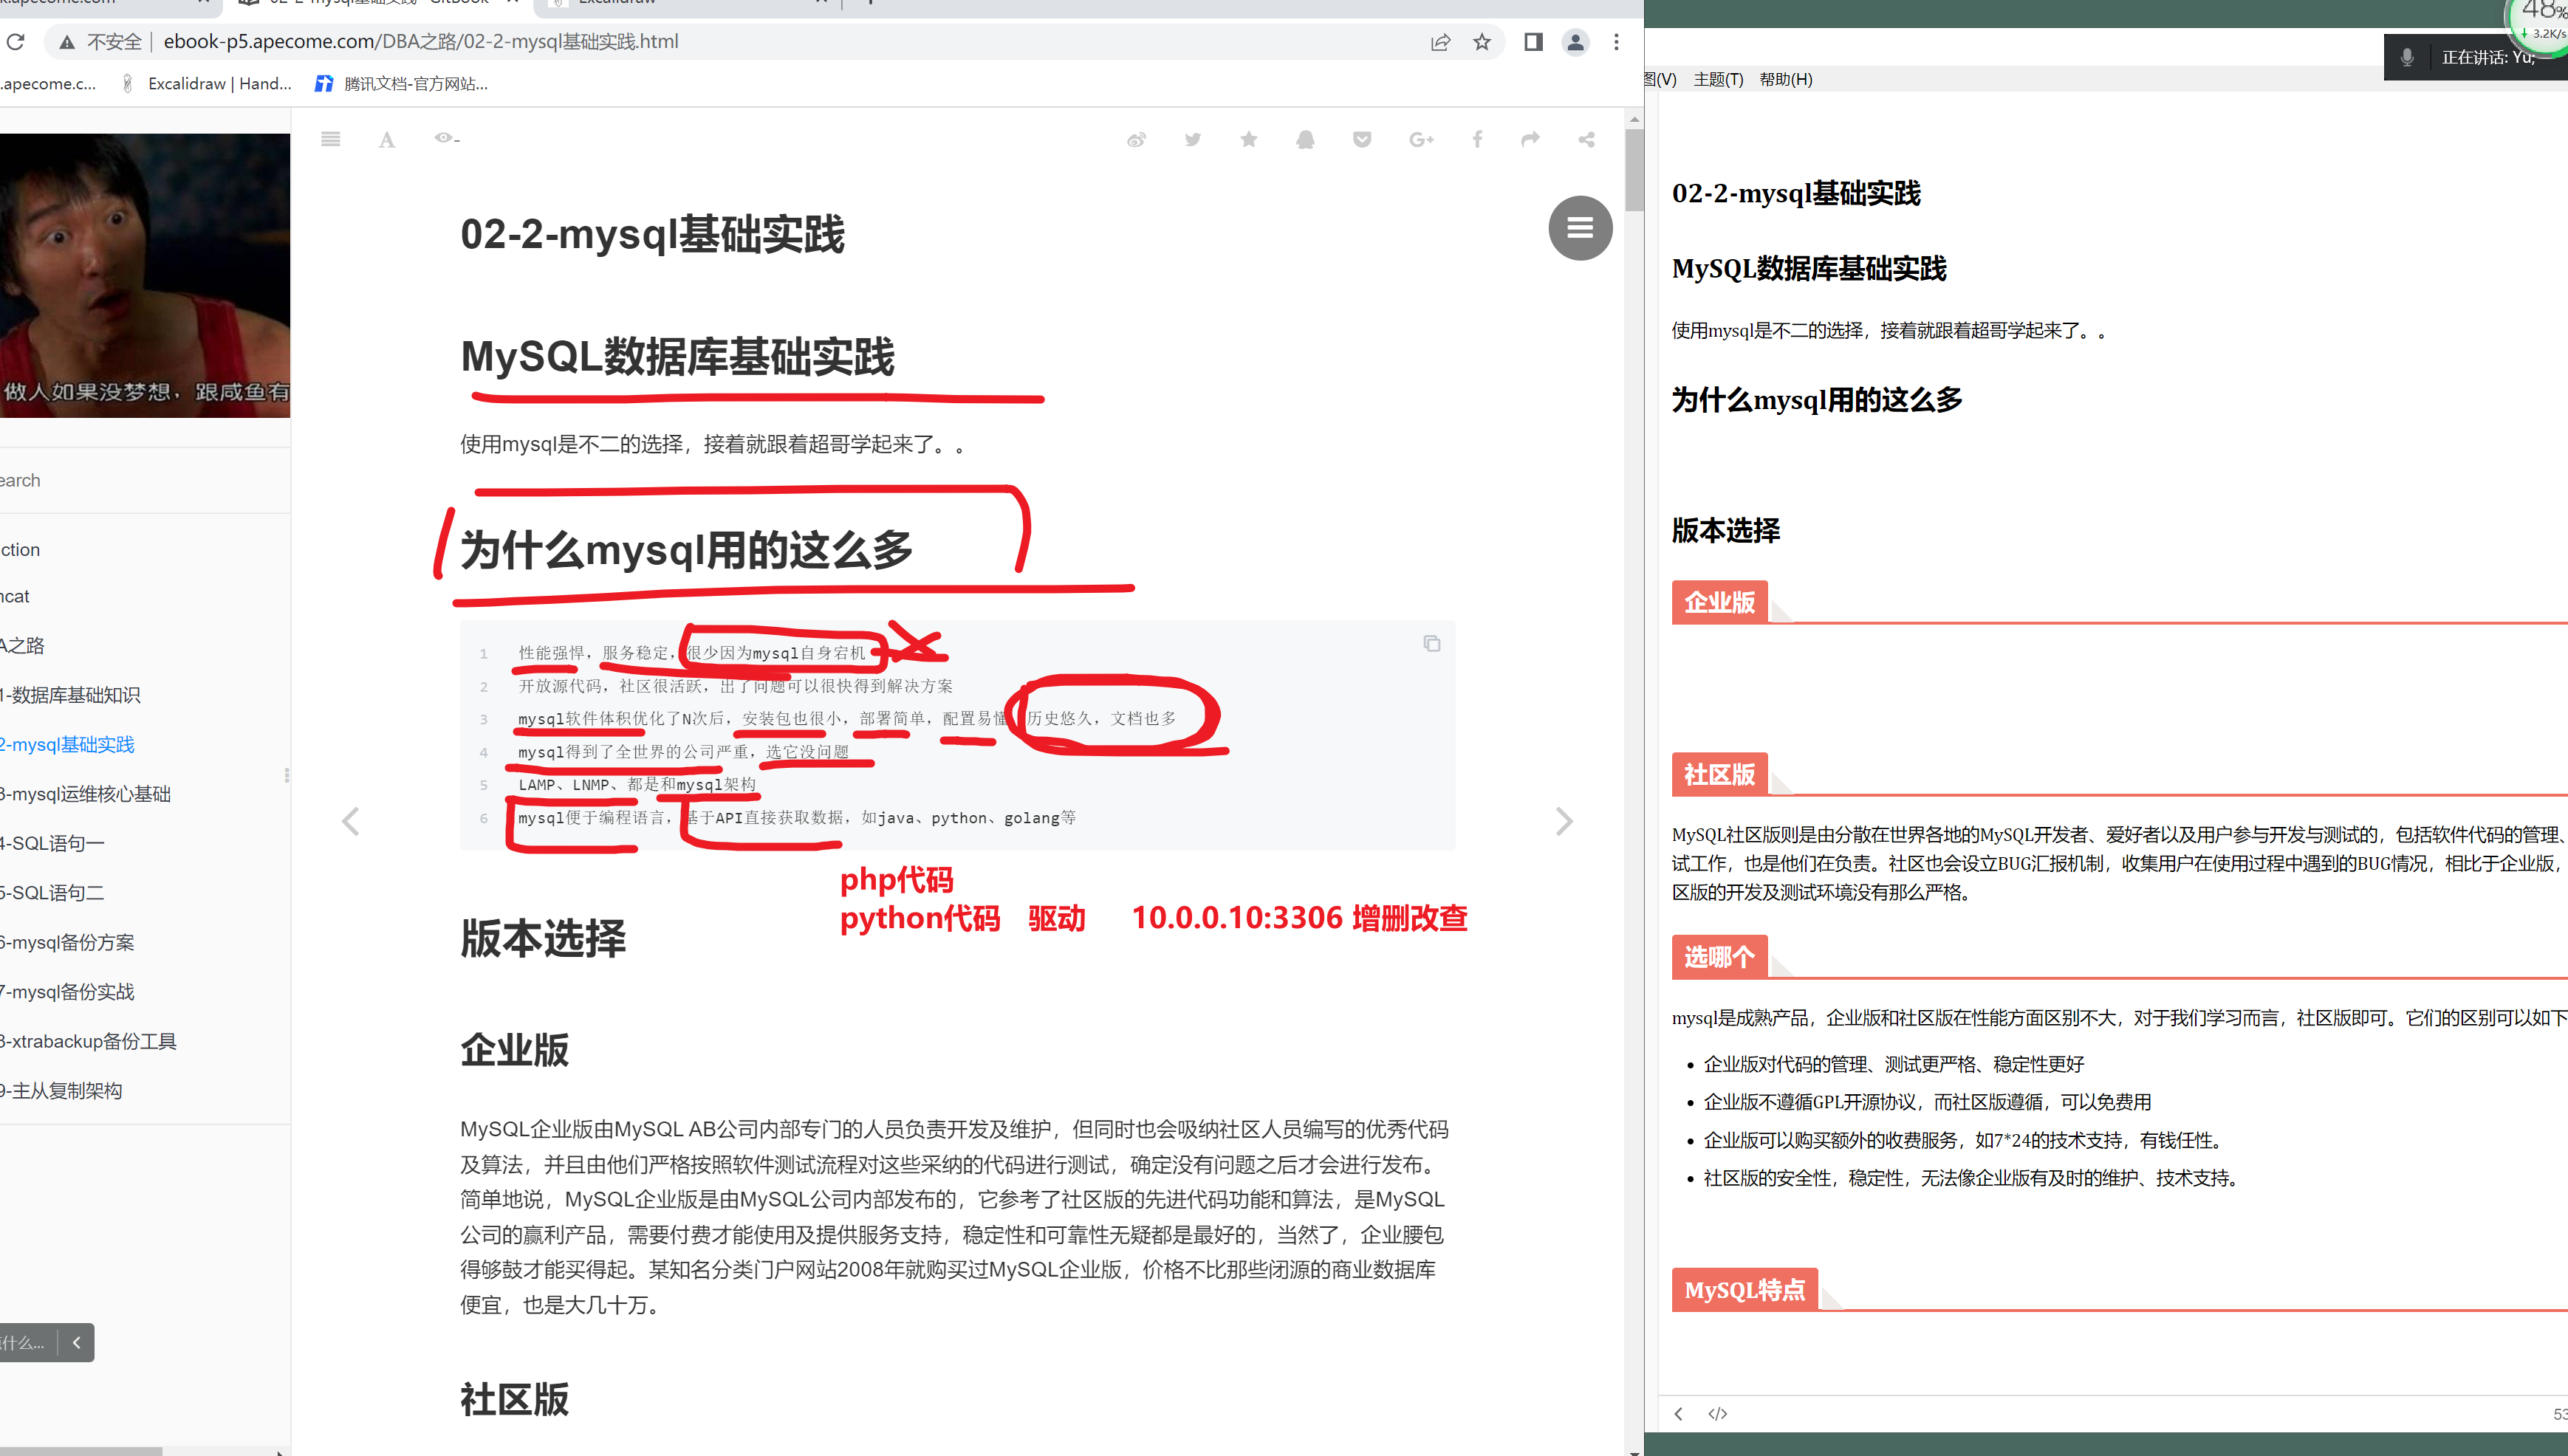
Task: Click the bell share icon in GitBook toolbar
Action: [1305, 140]
